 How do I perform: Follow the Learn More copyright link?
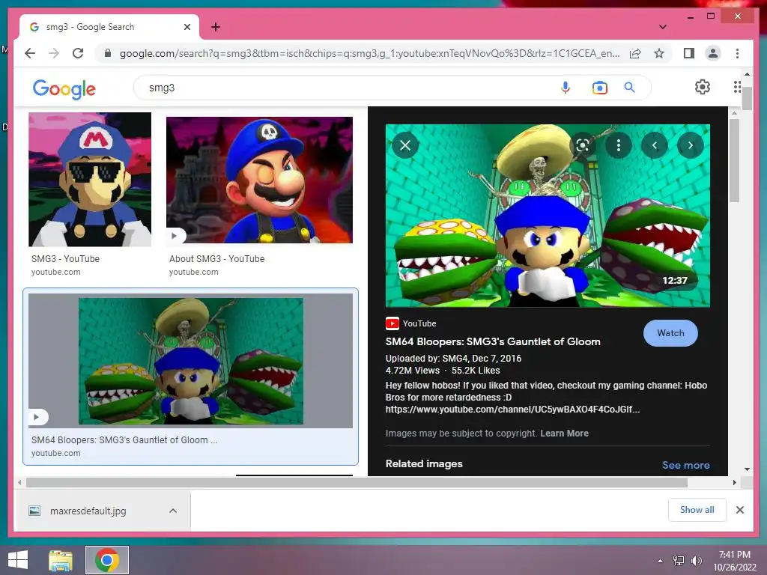[564, 433]
